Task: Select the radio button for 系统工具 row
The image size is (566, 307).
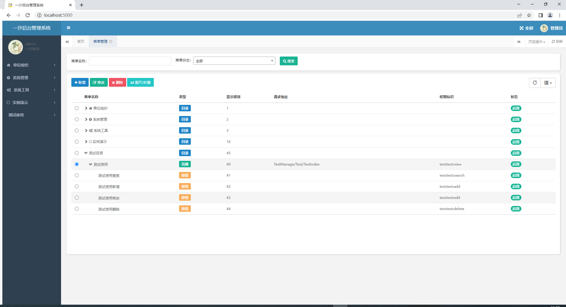Action: [77, 130]
